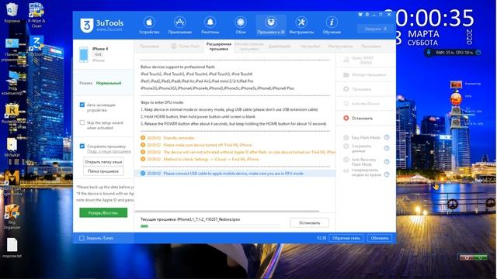Click the Прошивка flash side button
The image size is (497, 279).
click(x=366, y=89)
